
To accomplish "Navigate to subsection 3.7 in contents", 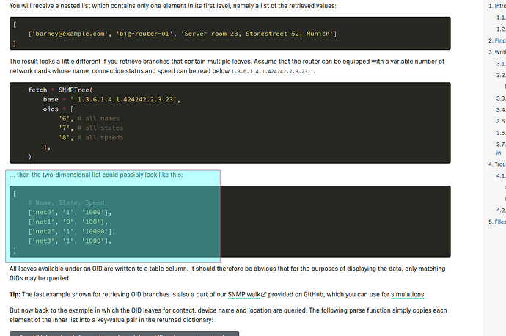I will coord(500,145).
